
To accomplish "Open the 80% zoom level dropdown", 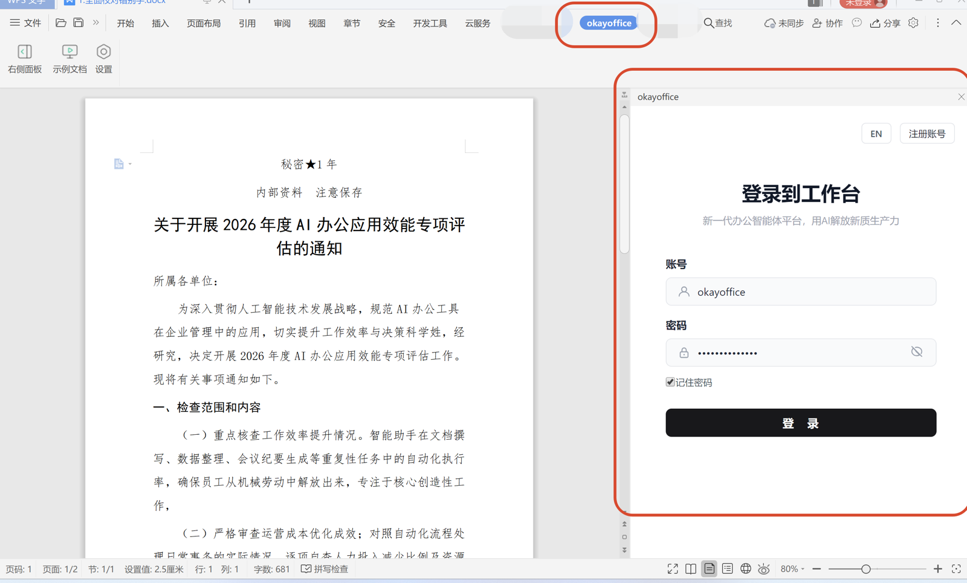I will 792,569.
